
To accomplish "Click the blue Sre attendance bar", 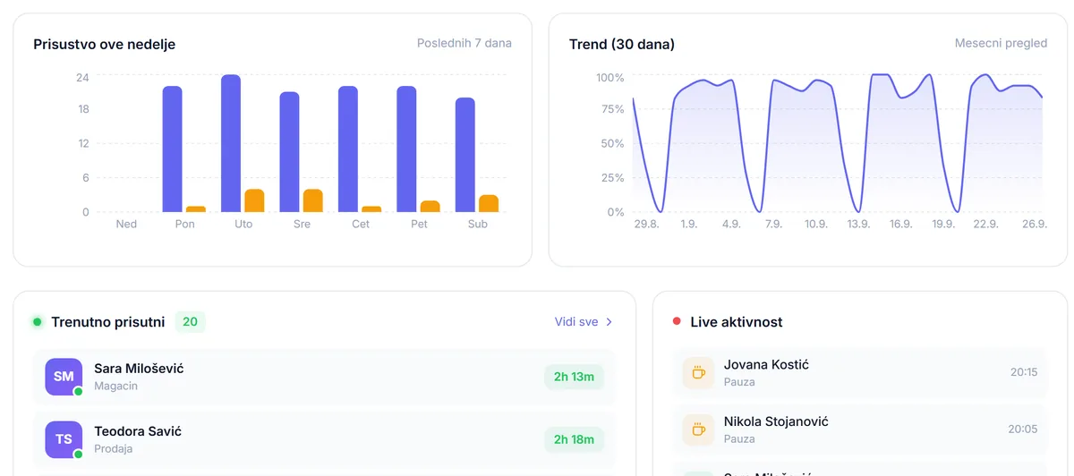I will click(x=289, y=152).
